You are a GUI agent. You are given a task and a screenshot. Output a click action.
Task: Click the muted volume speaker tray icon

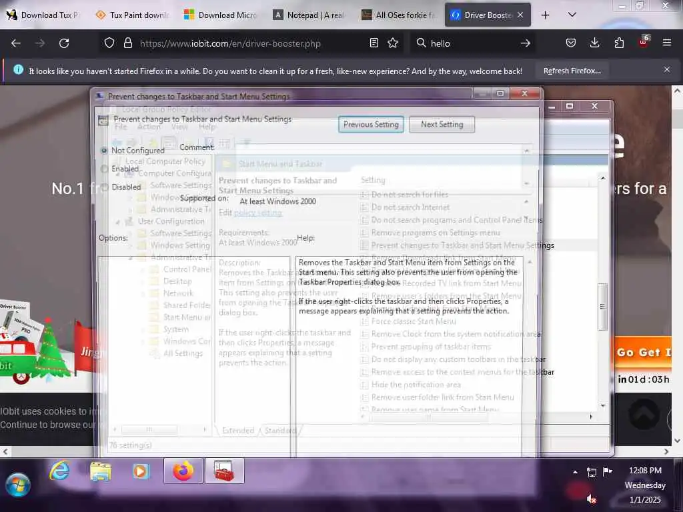[591, 499]
